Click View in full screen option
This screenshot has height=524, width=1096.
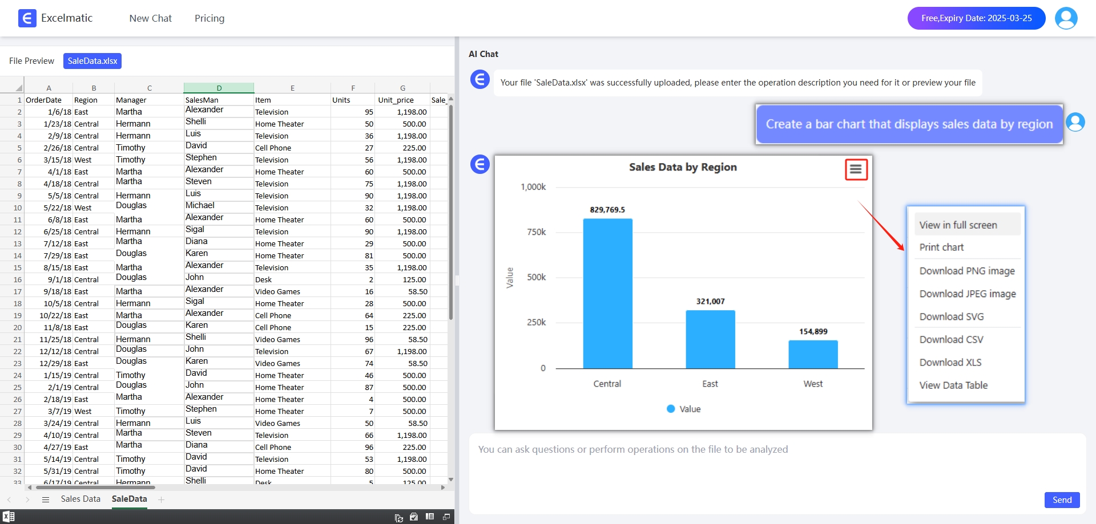tap(958, 225)
